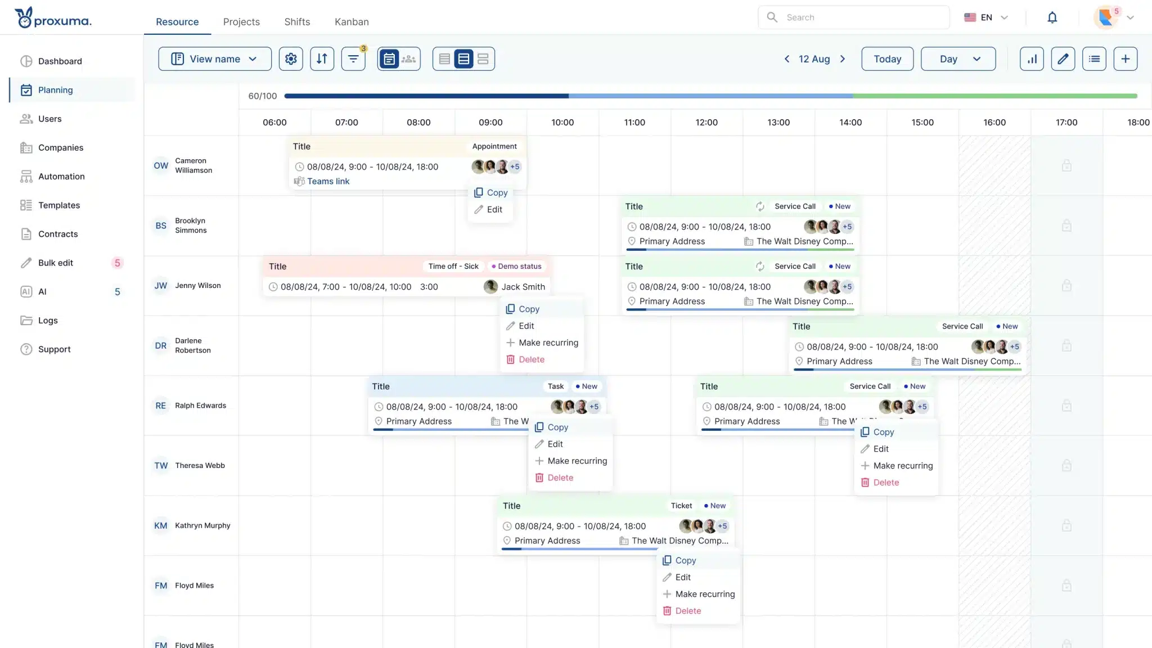
Task: Open the list view icon button
Action: click(1094, 59)
